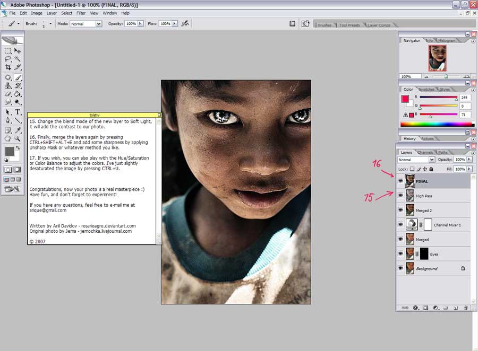Select the Crop tool

(x=8, y=67)
